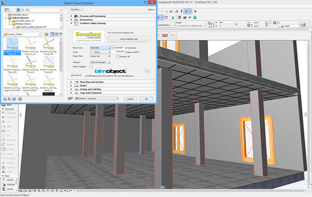Viewport: 312px width, 197px height.
Task: Click the camera icon in ArchiCAD toolbar
Action: point(185,17)
